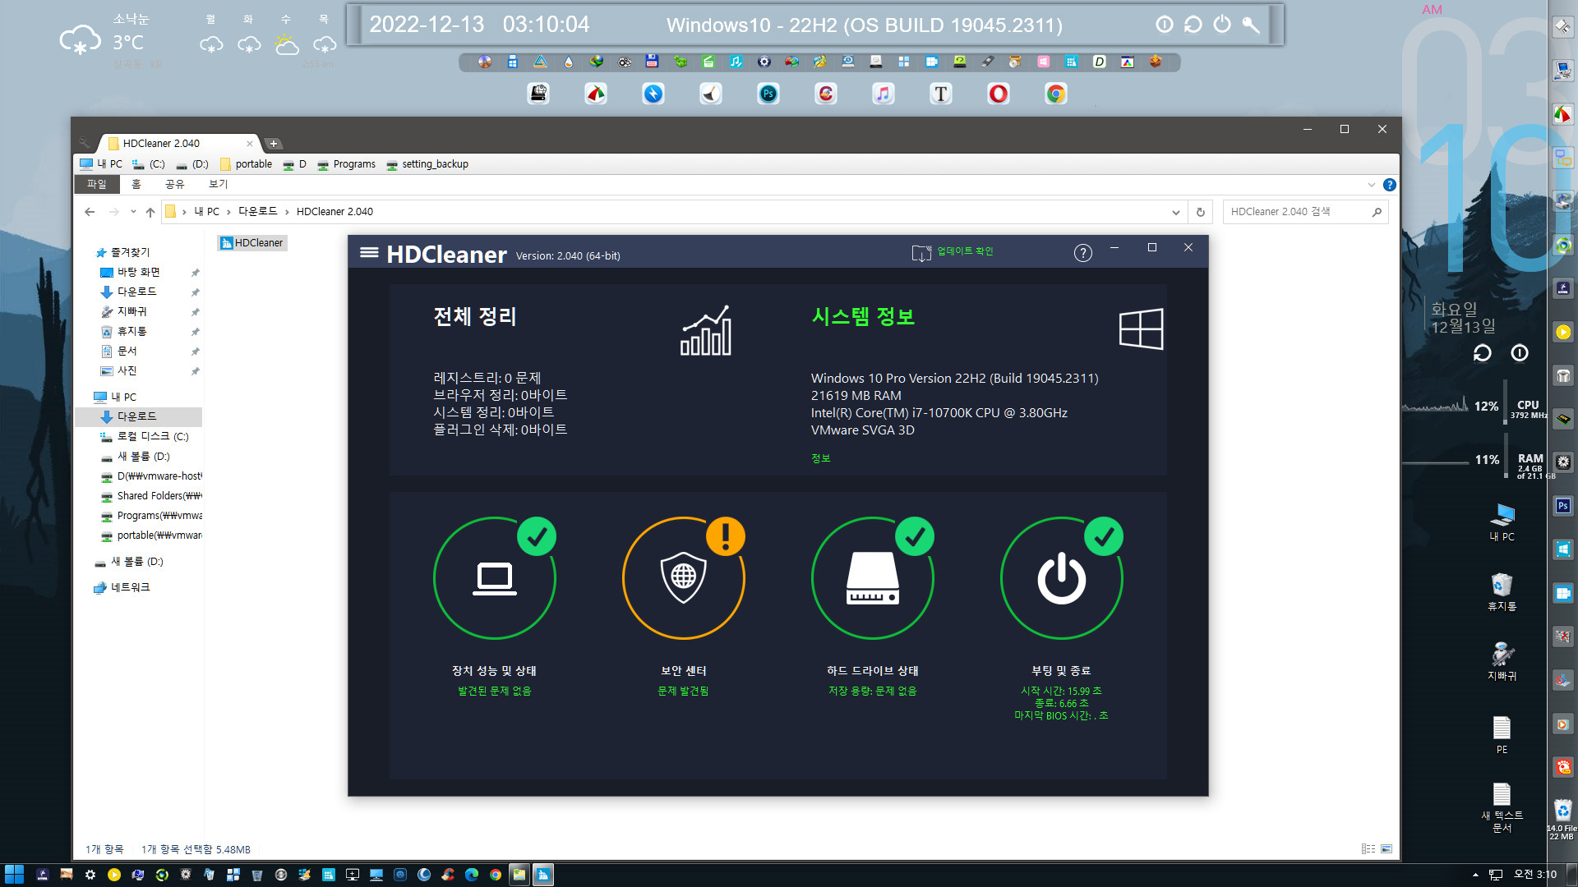The height and width of the screenshot is (887, 1578).
Task: Show hidden system tray icons
Action: click(1475, 875)
